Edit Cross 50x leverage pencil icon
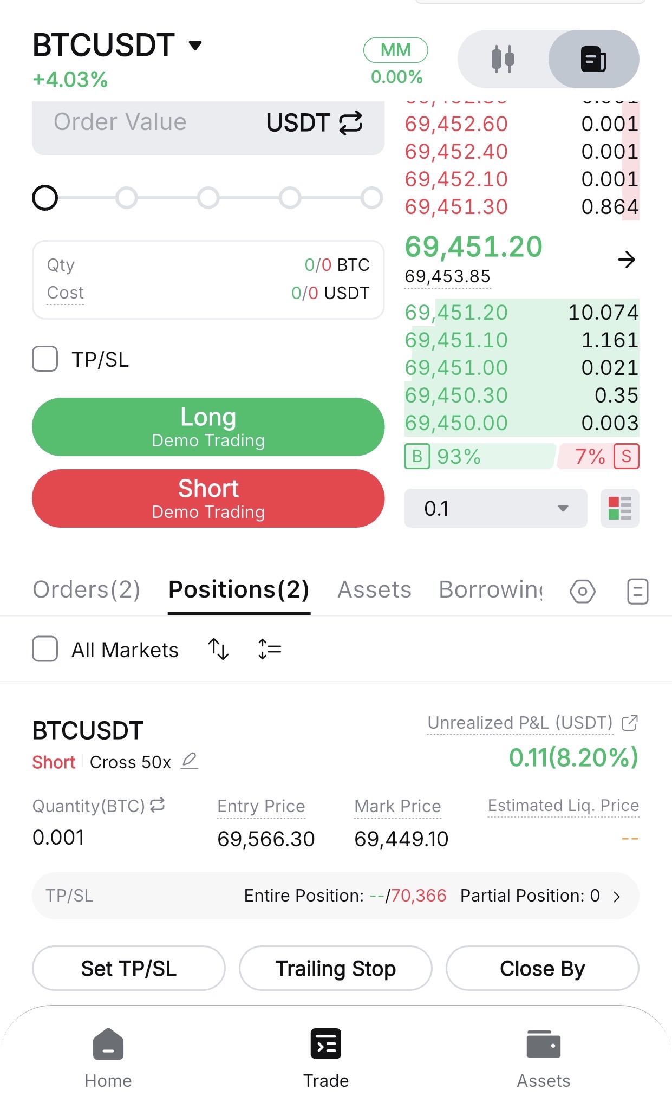The width and height of the screenshot is (672, 1109). [190, 761]
